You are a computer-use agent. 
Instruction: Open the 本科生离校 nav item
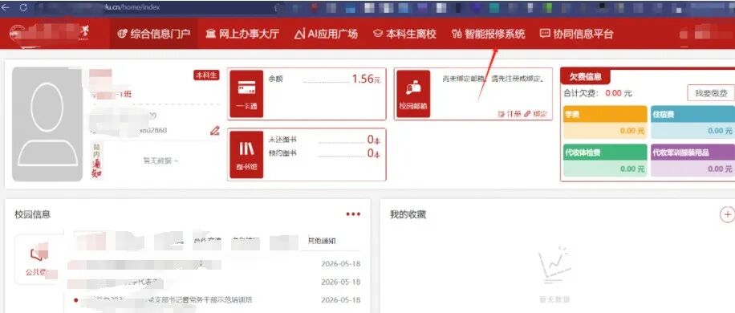point(404,34)
